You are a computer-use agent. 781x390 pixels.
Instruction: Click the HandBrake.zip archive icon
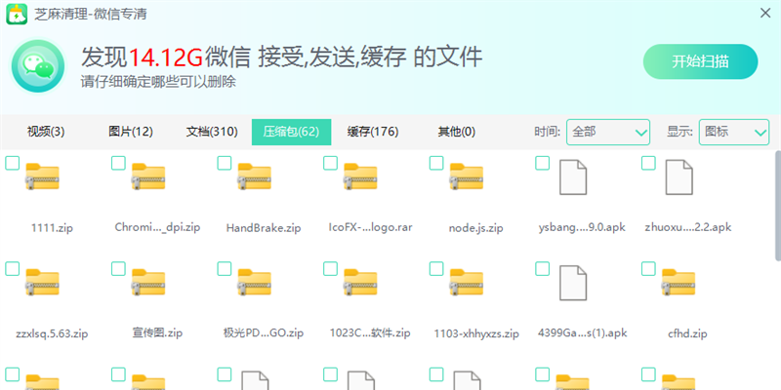pos(255,176)
